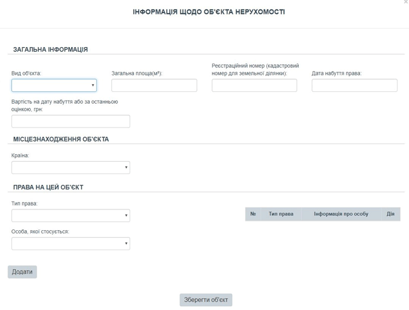Close the real estate information dialog
This screenshot has height=310, width=409.
click(405, 3)
